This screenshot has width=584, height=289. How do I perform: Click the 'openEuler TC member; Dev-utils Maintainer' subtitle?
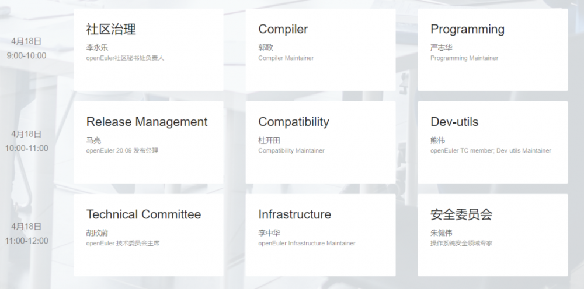pyautogui.click(x=491, y=151)
